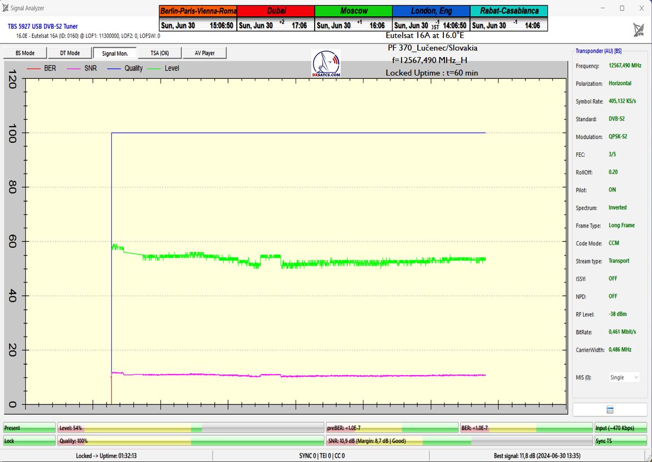Click the DXSATCS.COM logo above the graph
Screen dimensions: 652x462
click(x=326, y=64)
